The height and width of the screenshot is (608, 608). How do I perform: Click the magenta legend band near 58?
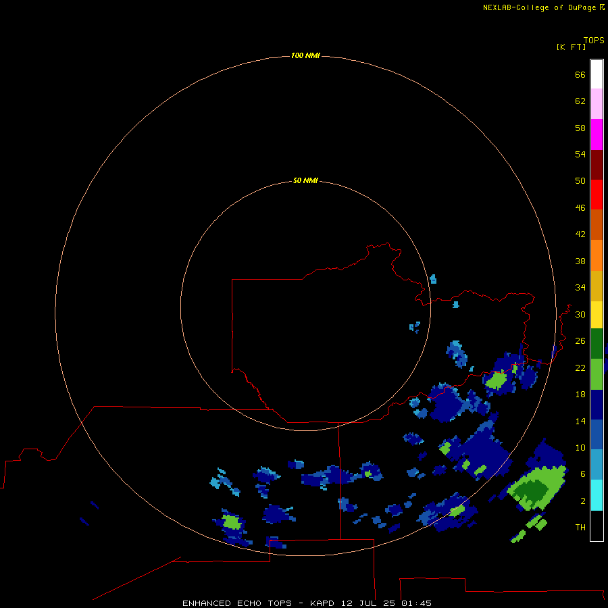point(597,134)
